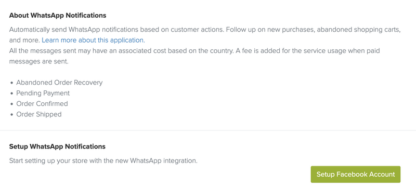Click the bullet dot before Order Confirmed
This screenshot has height=188, width=416.
click(11, 104)
